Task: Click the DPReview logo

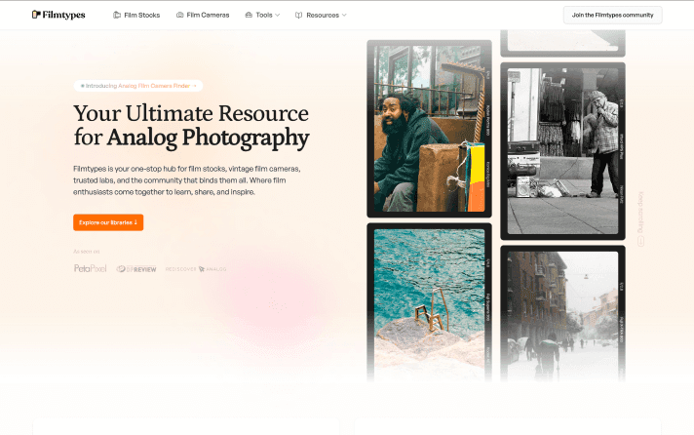Action: [136, 269]
